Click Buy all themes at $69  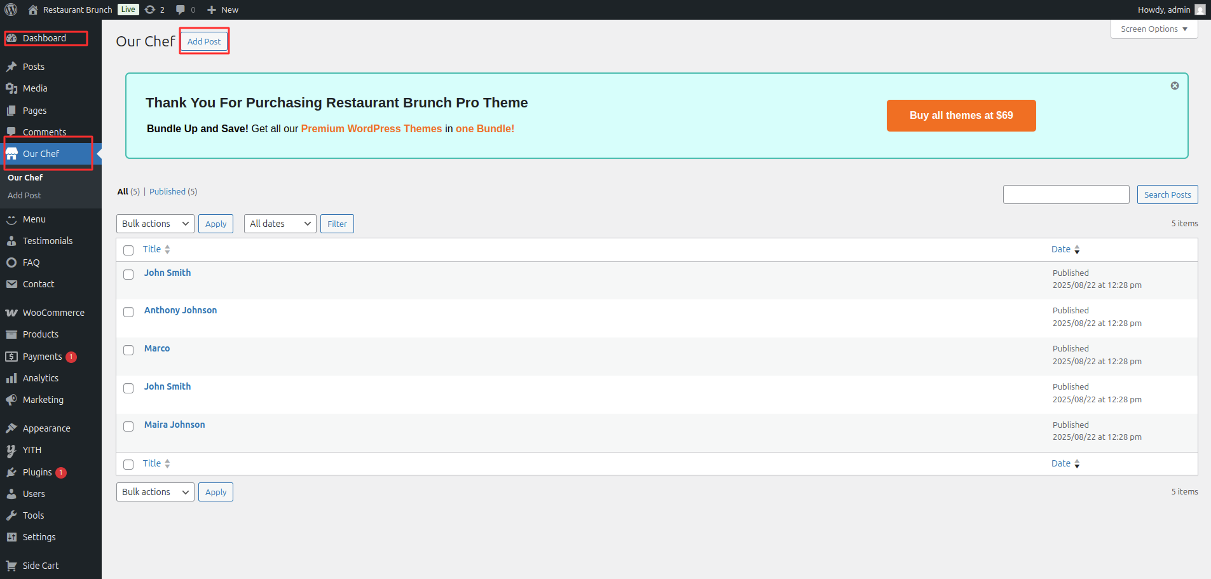[x=961, y=116]
